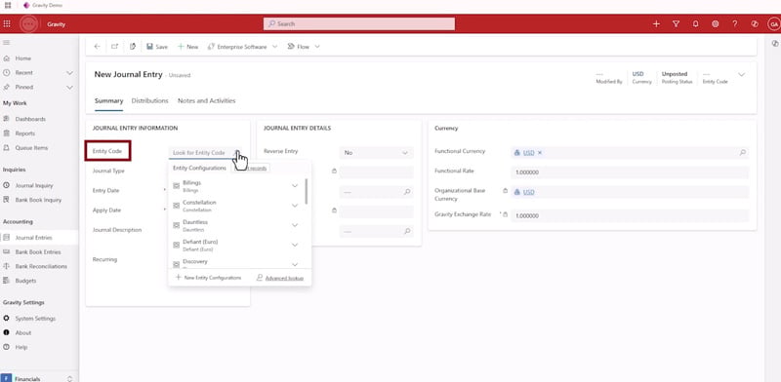Open Journal Inquiry in sidebar
The width and height of the screenshot is (781, 382).
pos(34,185)
